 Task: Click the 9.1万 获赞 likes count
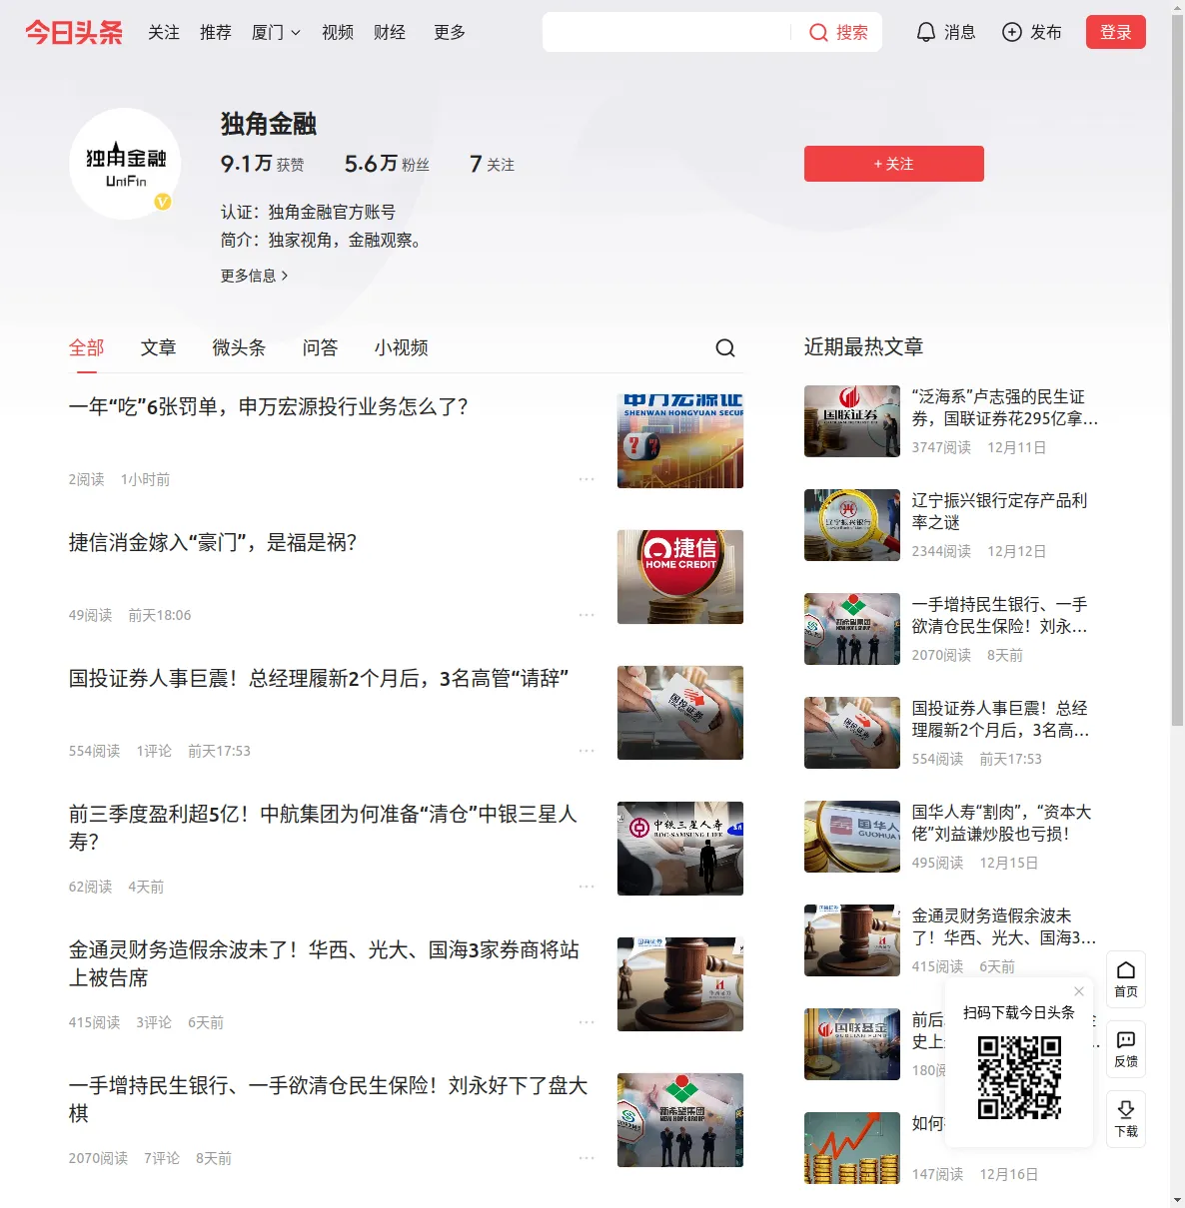point(263,165)
